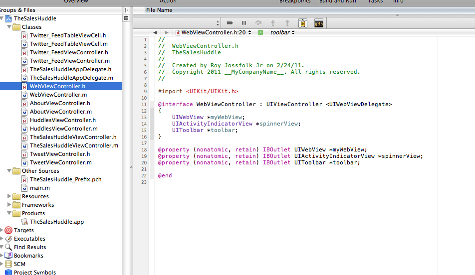Click the Other Sources folder icon
The image size is (475, 275).
coord(16,171)
